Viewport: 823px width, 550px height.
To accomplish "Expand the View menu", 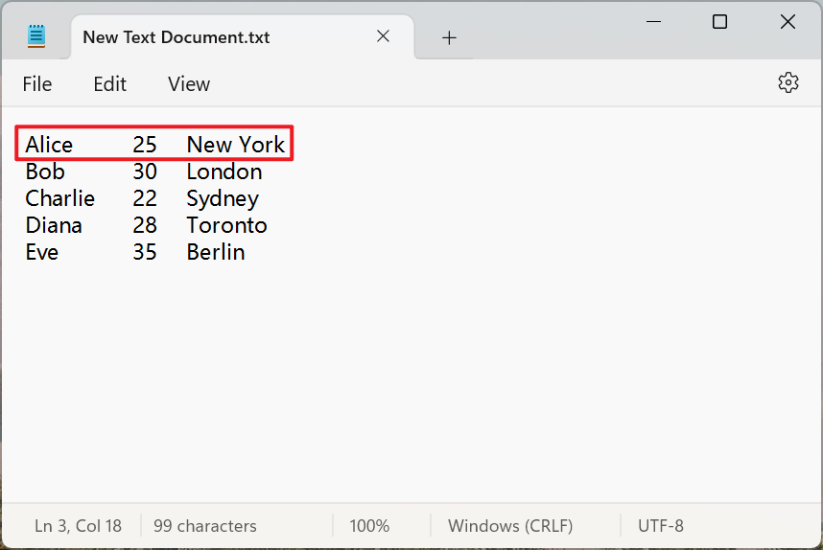I will pyautogui.click(x=189, y=84).
